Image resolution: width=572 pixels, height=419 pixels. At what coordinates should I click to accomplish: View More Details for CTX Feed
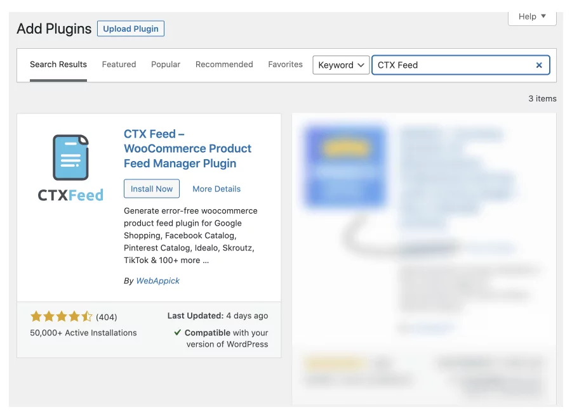click(216, 189)
